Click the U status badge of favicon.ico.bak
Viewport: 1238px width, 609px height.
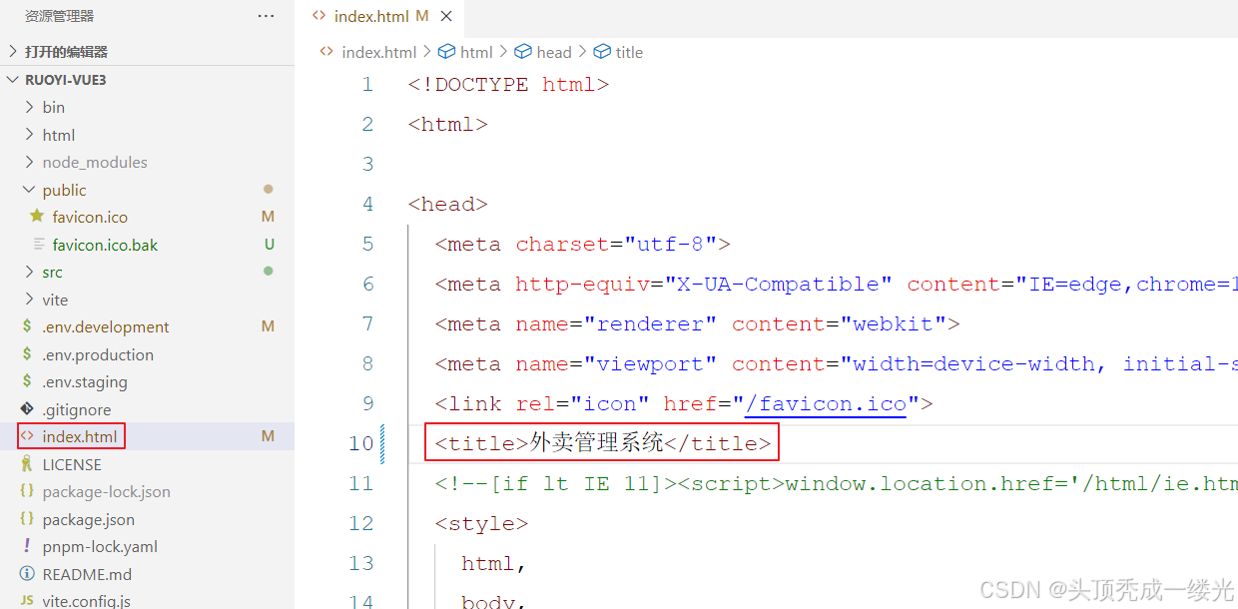pos(270,245)
